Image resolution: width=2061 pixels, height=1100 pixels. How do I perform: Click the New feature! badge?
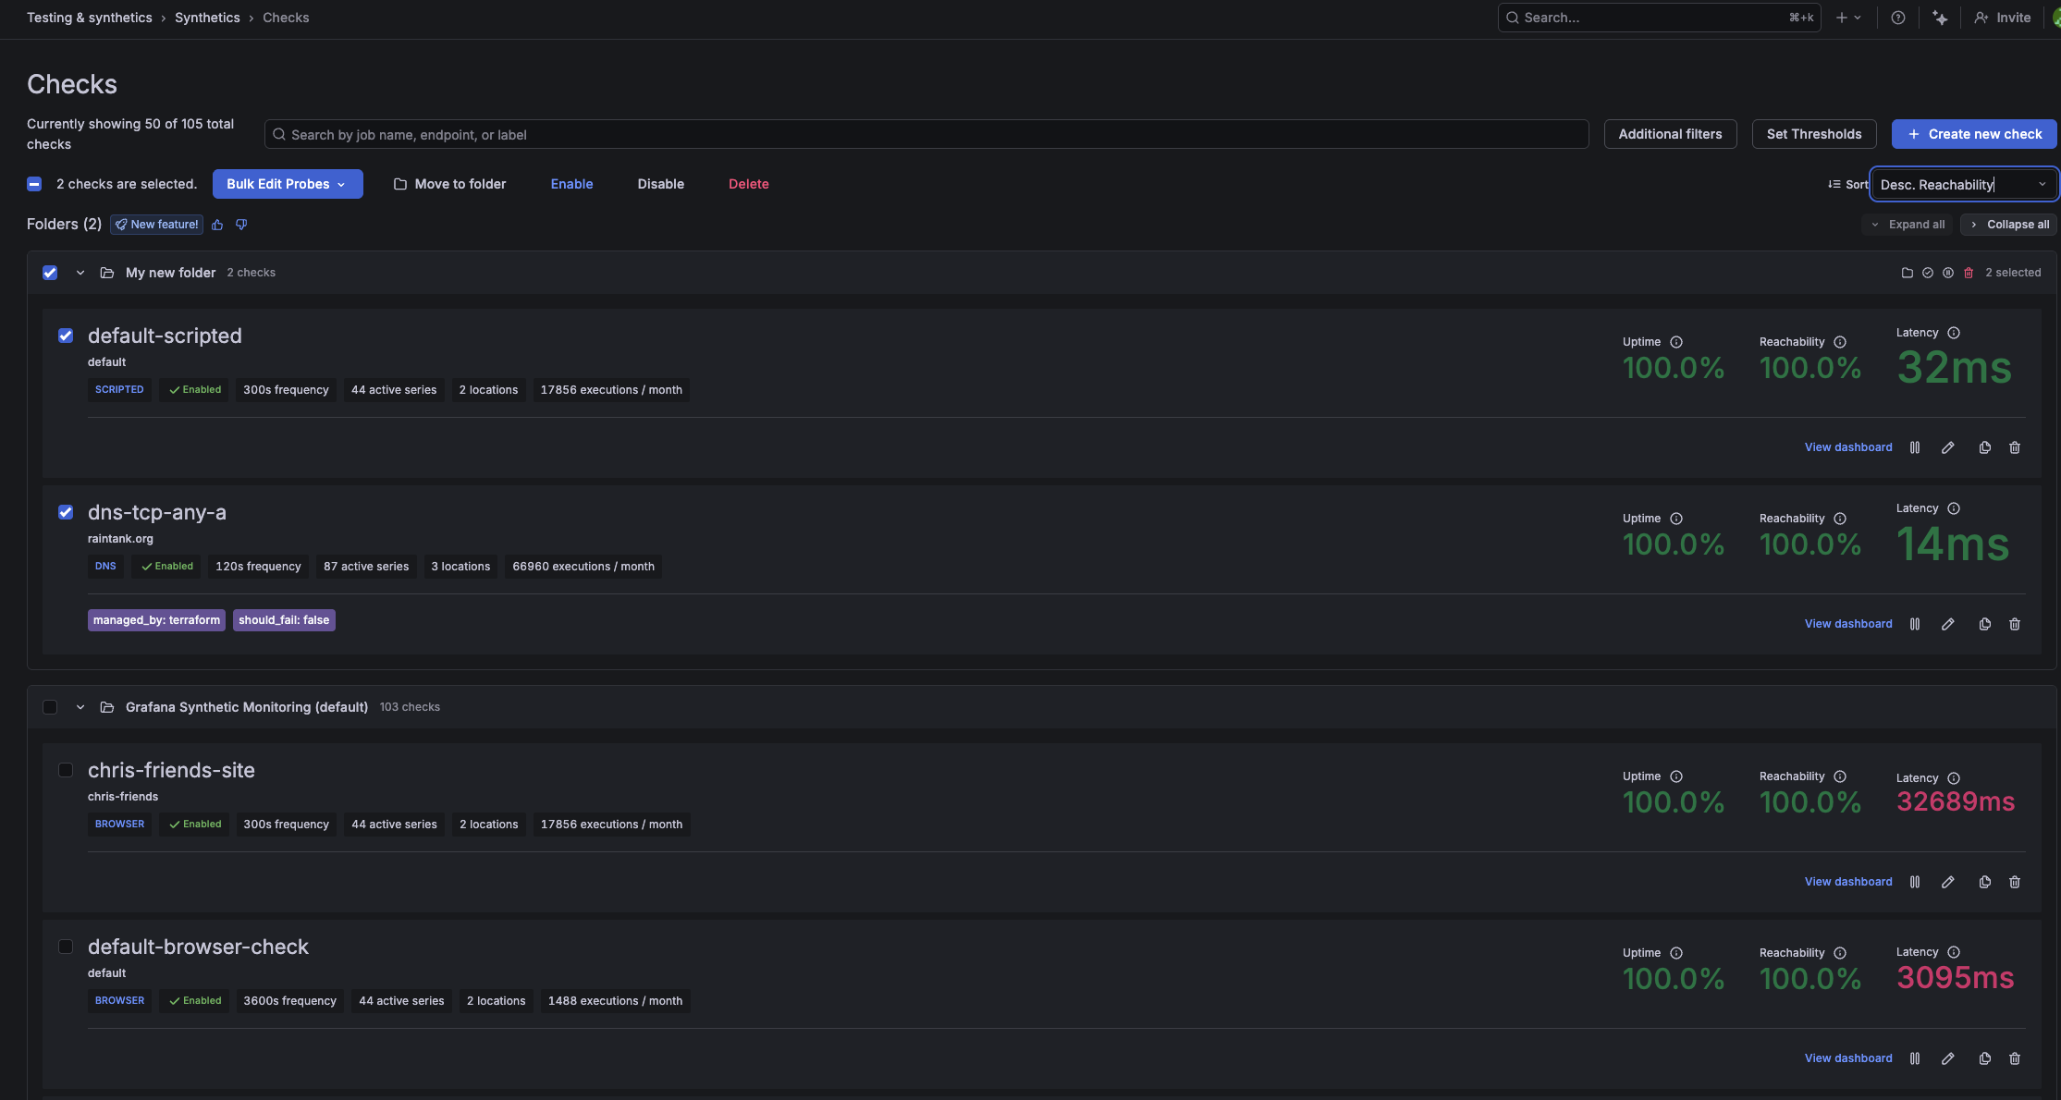[x=156, y=225]
